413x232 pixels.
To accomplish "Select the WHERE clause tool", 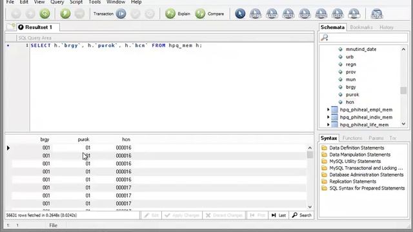I will tap(288, 14).
